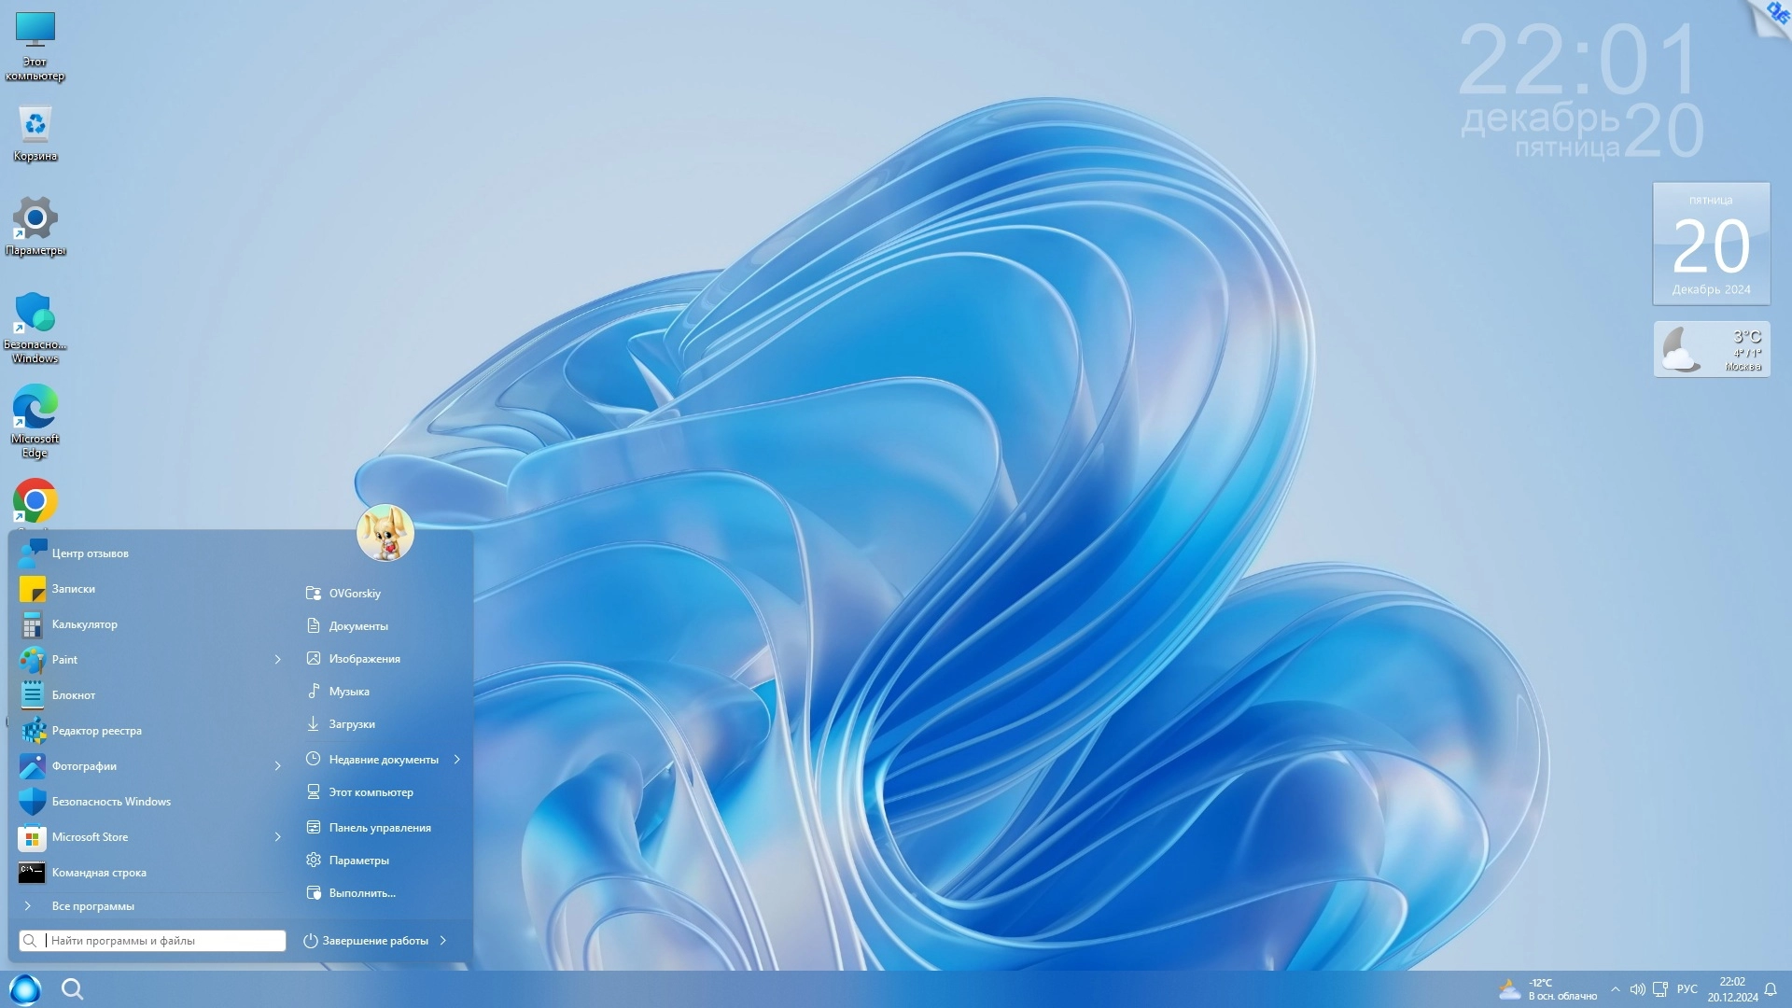Expand Recent documents (Недавние документы) arrow
1792x1008 pixels.
click(457, 760)
